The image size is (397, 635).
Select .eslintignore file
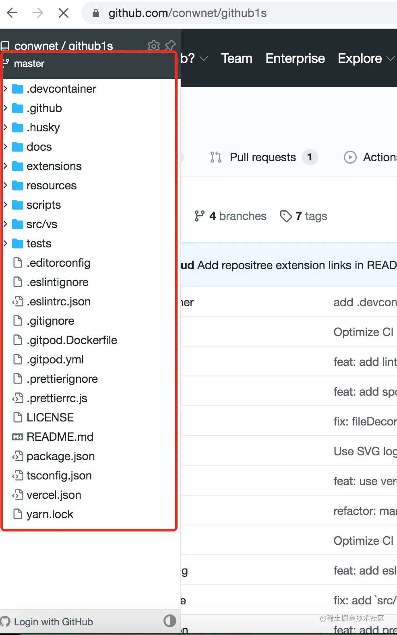coord(58,282)
